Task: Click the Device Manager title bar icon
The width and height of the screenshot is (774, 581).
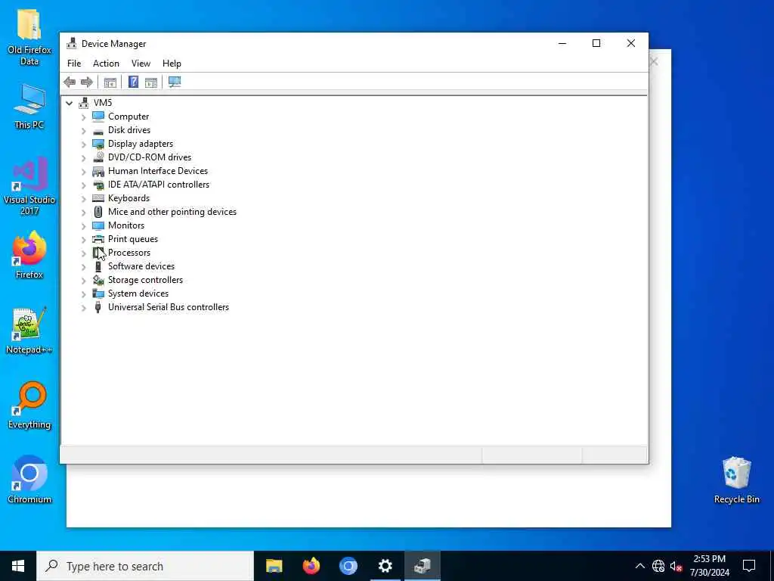Action: tap(72, 43)
